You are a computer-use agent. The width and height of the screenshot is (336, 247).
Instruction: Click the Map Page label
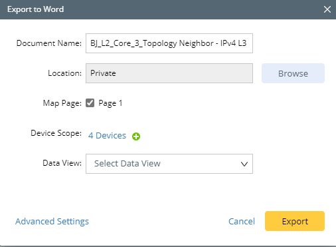pos(62,103)
